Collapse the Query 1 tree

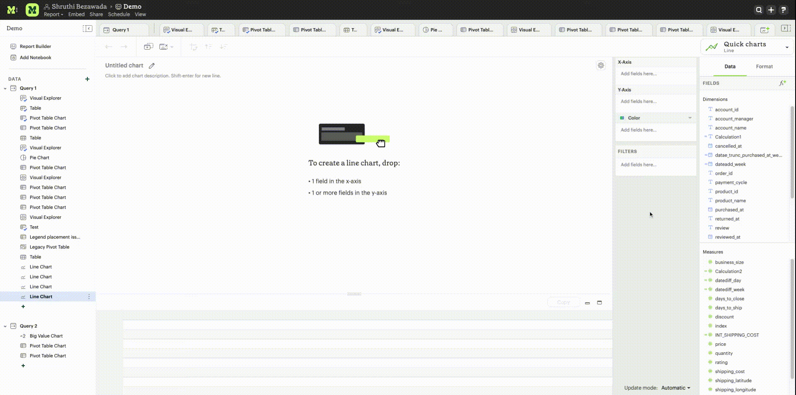click(5, 89)
